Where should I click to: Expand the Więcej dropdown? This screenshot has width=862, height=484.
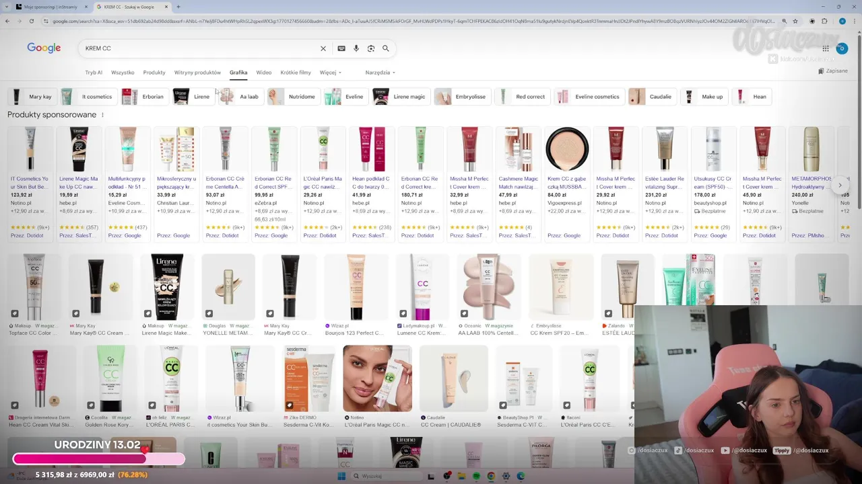click(x=330, y=73)
